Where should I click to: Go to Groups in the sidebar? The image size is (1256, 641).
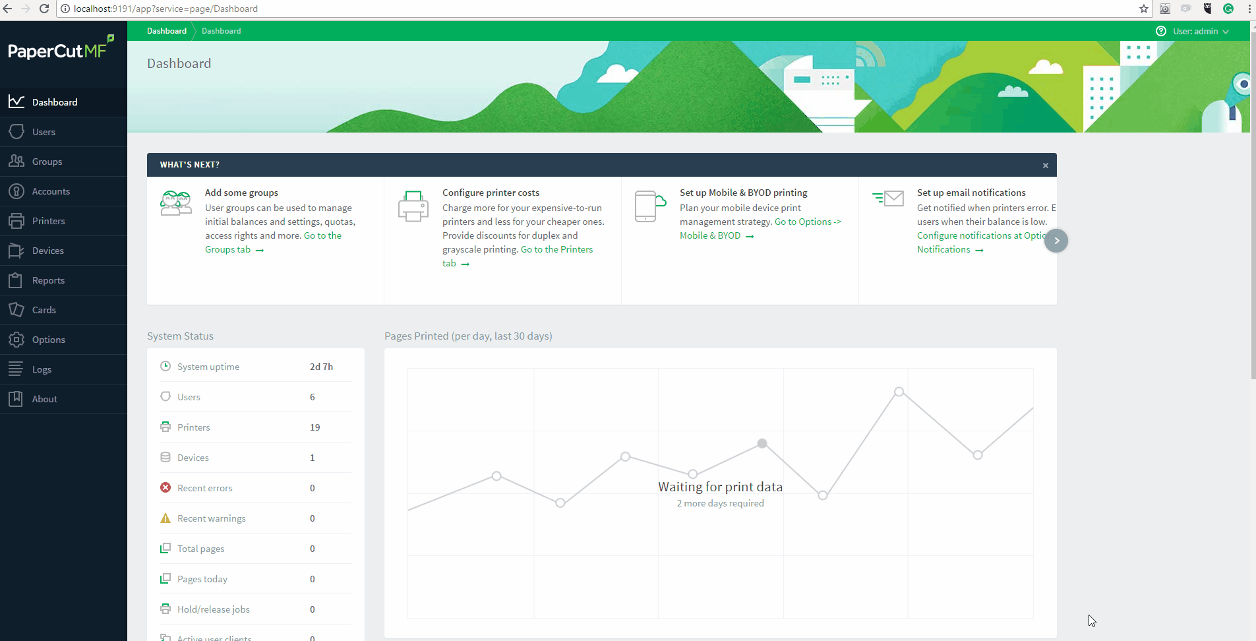pyautogui.click(x=63, y=162)
